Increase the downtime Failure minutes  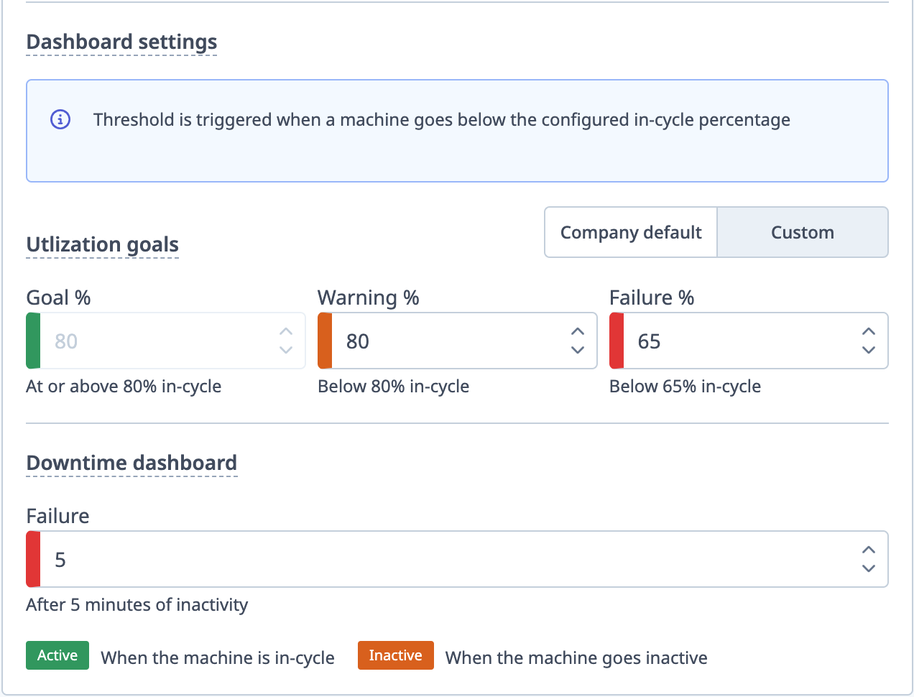tap(869, 550)
